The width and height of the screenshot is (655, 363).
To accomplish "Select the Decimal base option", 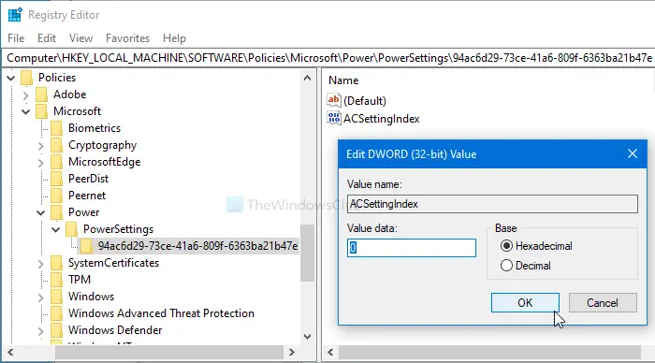I will (x=506, y=266).
